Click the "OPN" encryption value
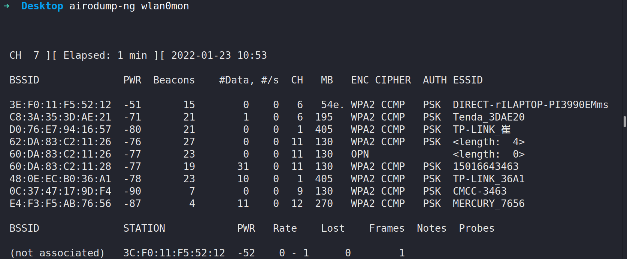The image size is (627, 259). tap(360, 154)
